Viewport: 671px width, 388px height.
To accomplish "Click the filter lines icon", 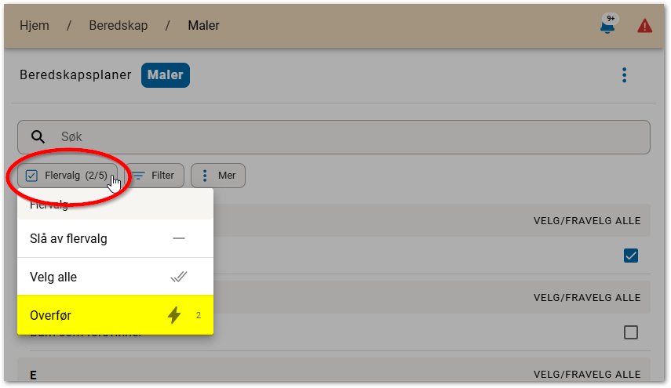I will pos(138,176).
